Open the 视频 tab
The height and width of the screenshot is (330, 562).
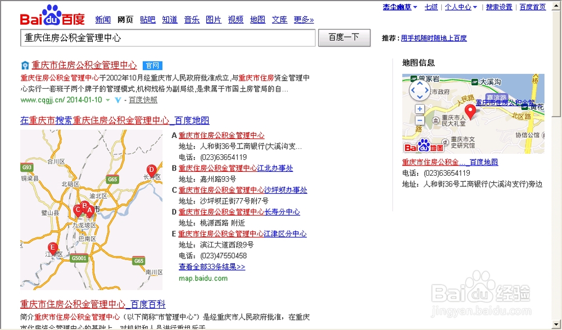[x=235, y=20]
